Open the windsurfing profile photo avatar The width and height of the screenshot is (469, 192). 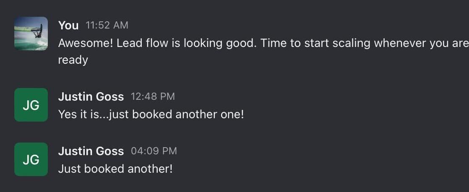31,34
